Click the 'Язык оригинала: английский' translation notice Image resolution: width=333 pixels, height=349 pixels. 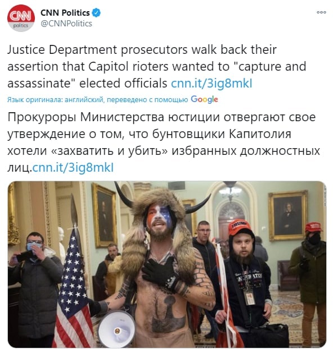click(55, 100)
